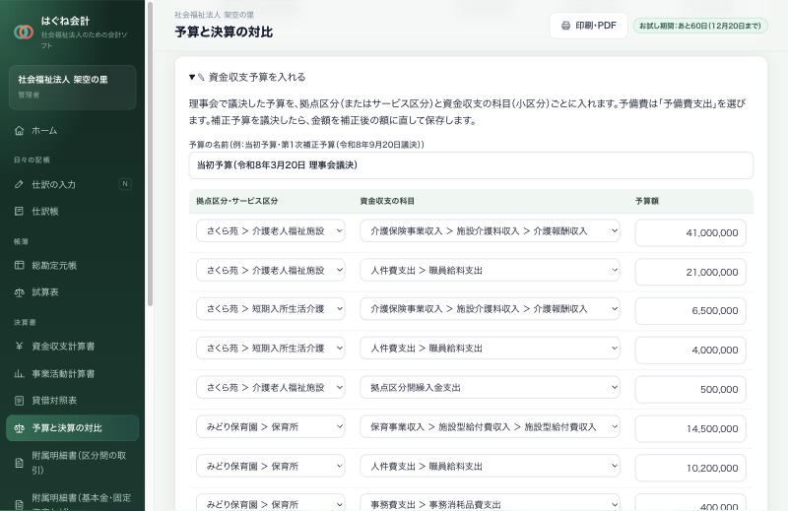The height and width of the screenshot is (511, 788).
Task: Click the yen icon beside 資金収支計算書
Action: [19, 346]
